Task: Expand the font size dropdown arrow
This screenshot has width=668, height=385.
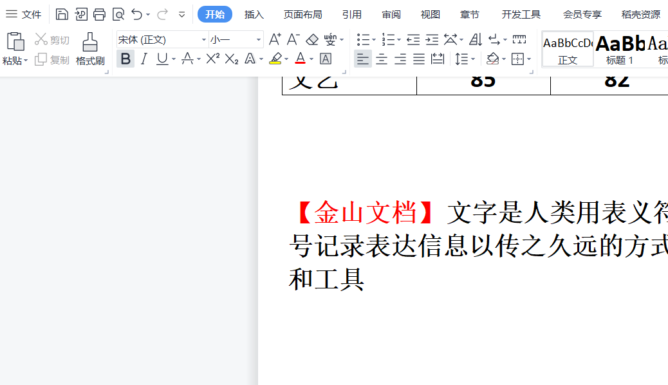Action: tap(258, 40)
